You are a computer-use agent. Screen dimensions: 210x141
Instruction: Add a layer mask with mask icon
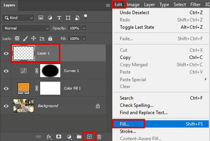[x=58, y=137]
